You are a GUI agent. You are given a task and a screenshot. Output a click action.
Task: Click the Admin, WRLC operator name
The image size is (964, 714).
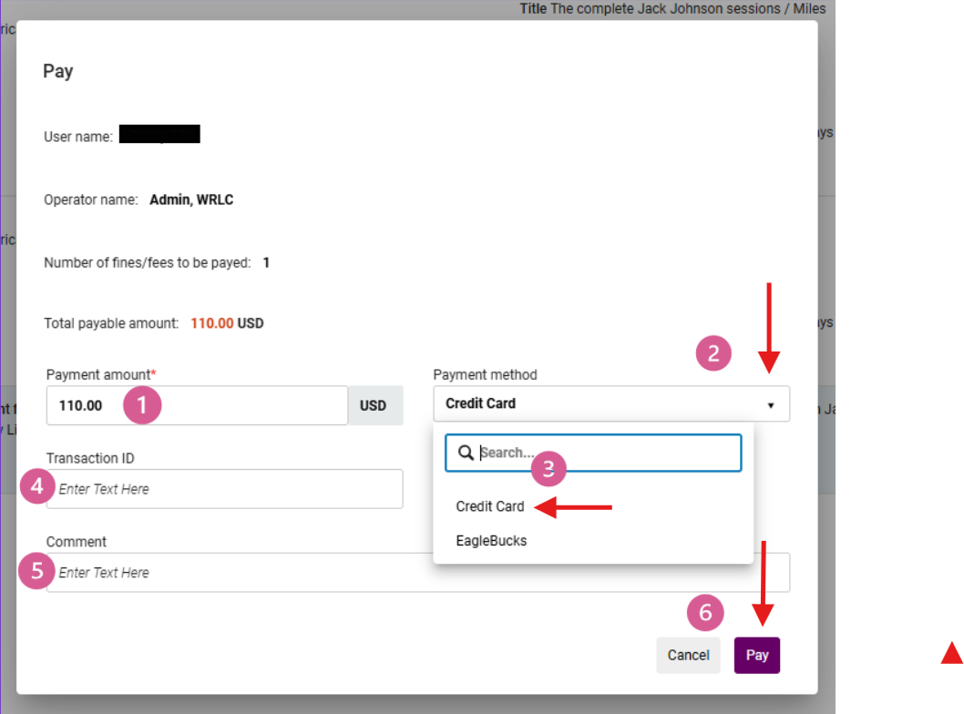[191, 199]
